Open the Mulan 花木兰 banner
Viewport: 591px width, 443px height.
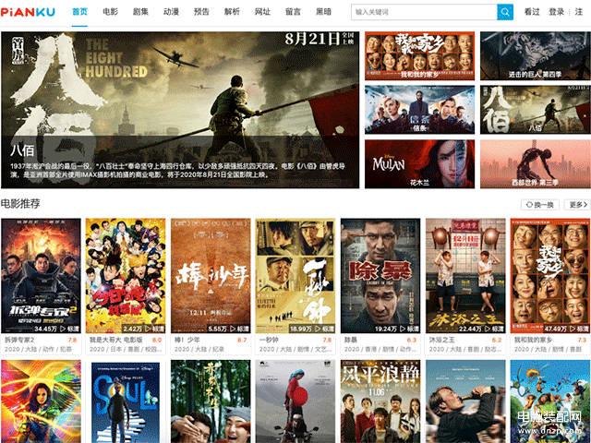click(419, 164)
